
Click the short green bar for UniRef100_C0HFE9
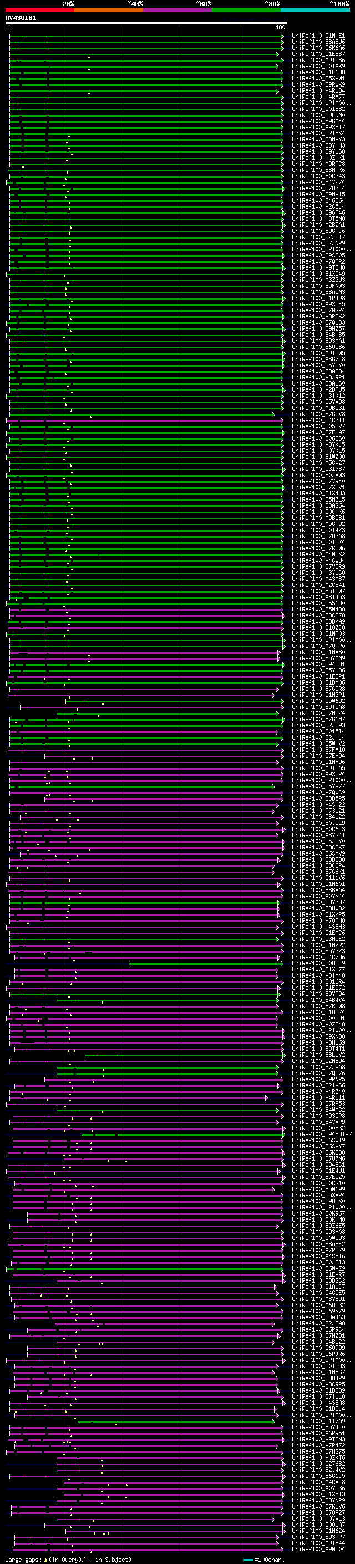tap(206, 964)
